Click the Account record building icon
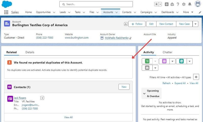Image resolution: width=203 pixels, height=122 pixels. (7, 23)
